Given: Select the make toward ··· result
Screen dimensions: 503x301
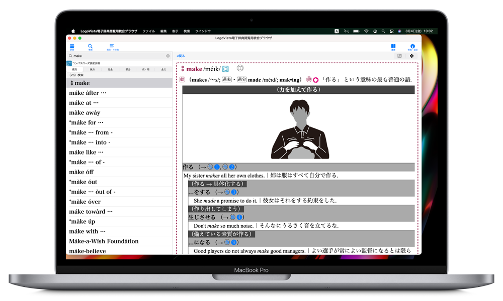Looking at the screenshot, I should click(x=119, y=212).
